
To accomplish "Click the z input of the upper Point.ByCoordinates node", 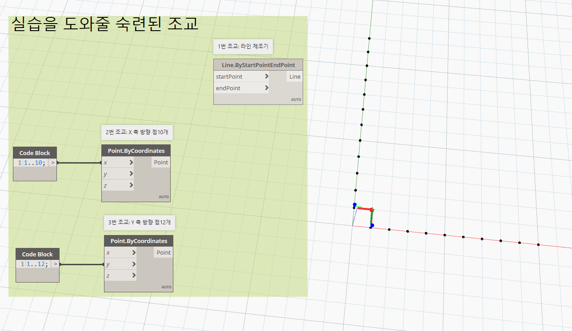I will click(x=118, y=185).
